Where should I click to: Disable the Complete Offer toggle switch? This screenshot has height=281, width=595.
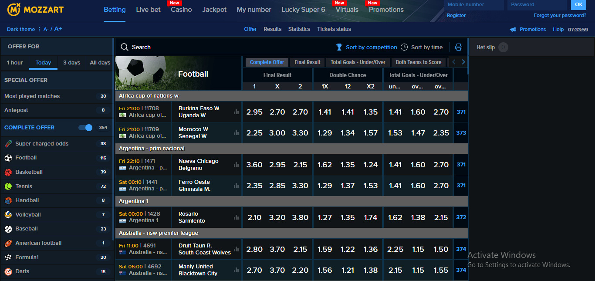[85, 127]
